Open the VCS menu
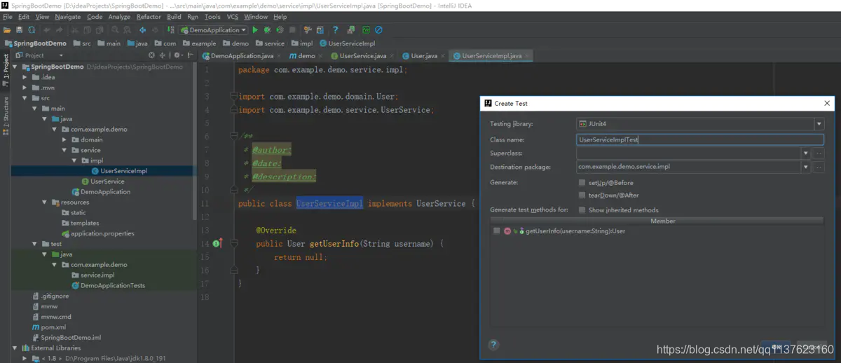Image resolution: width=841 pixels, height=363 pixels. [x=232, y=17]
